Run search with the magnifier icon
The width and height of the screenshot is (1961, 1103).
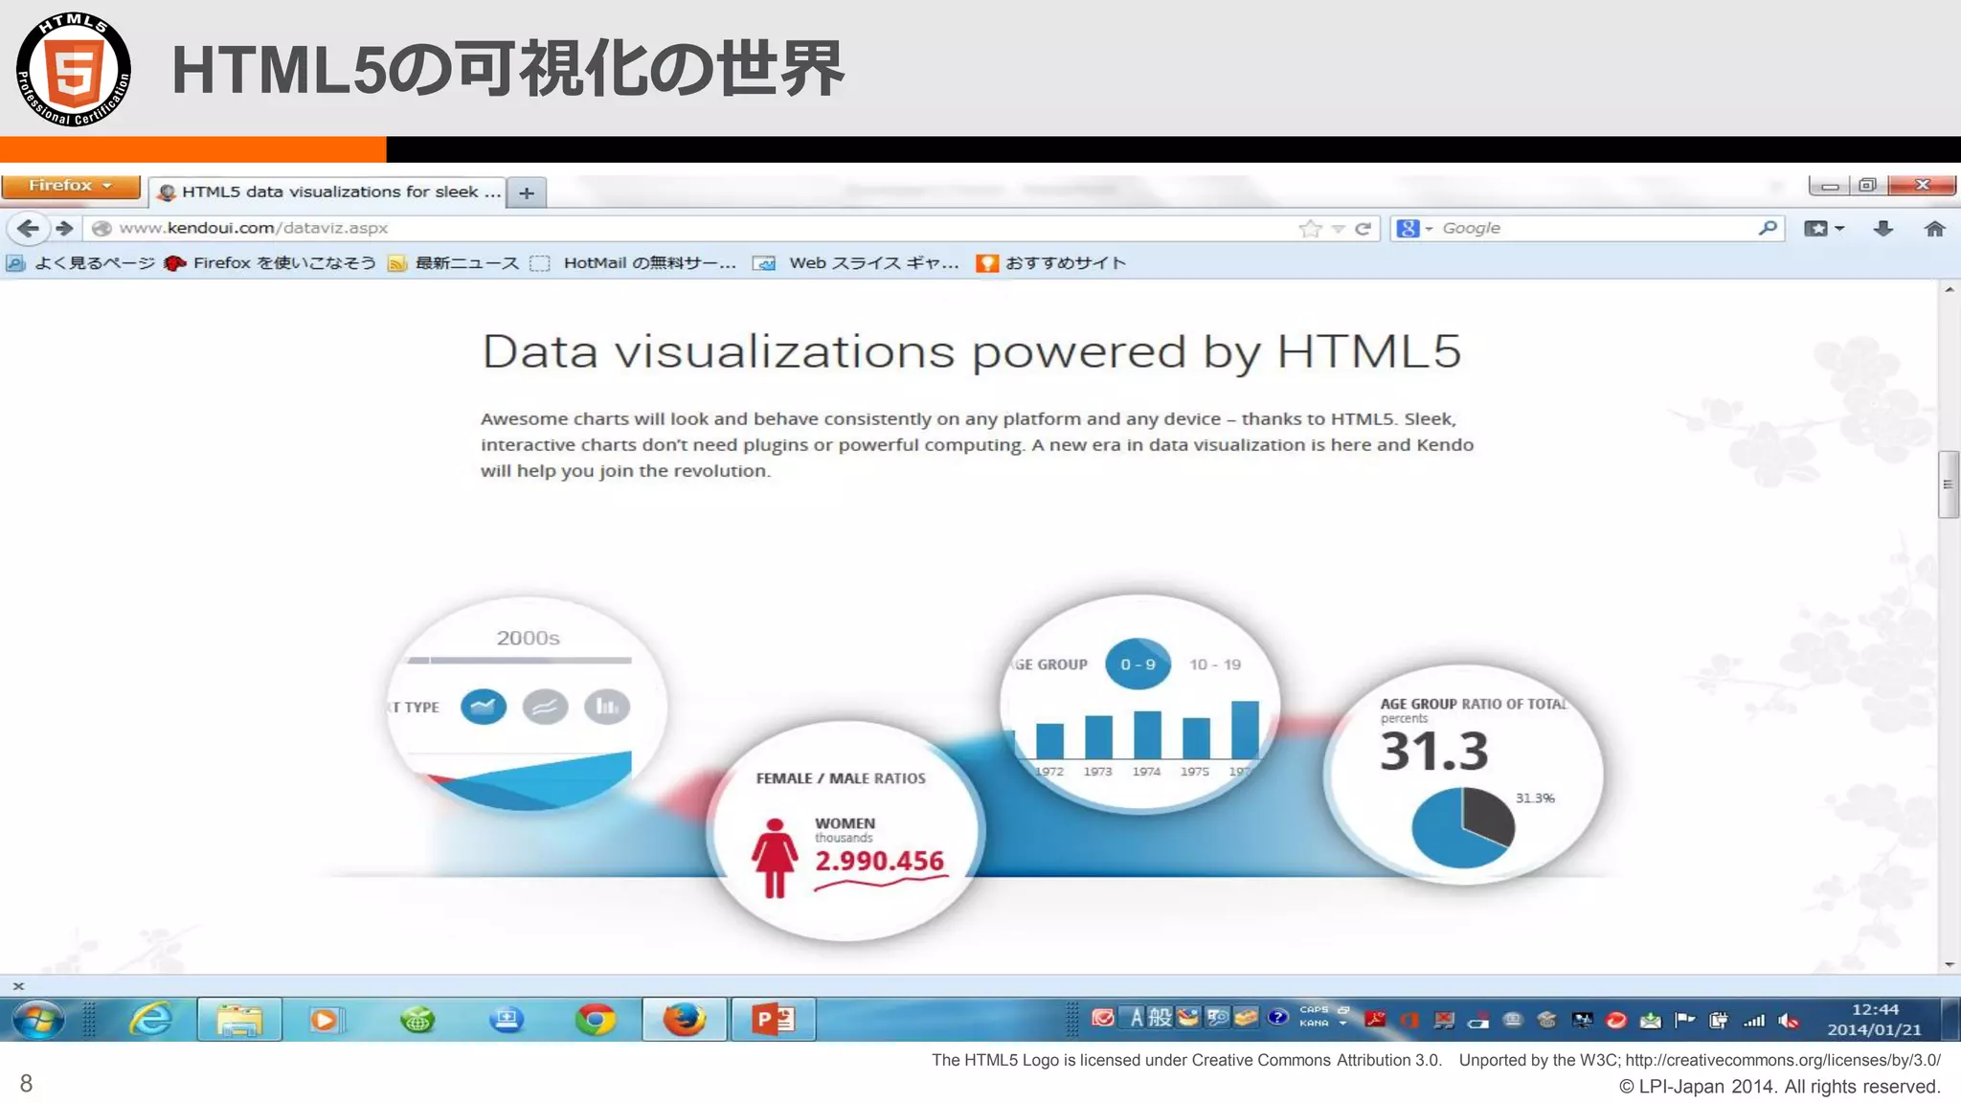(x=1768, y=228)
